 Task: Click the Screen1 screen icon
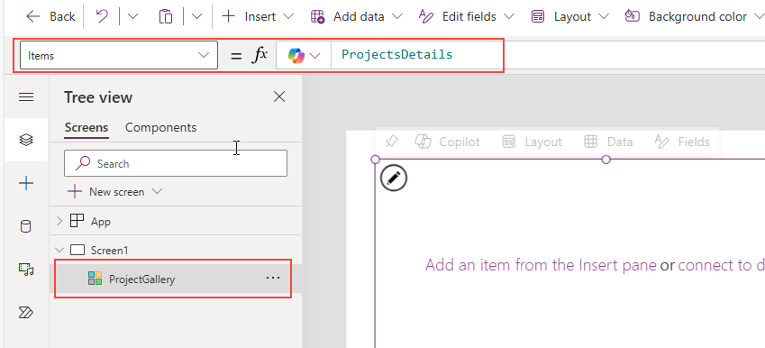[x=77, y=250]
